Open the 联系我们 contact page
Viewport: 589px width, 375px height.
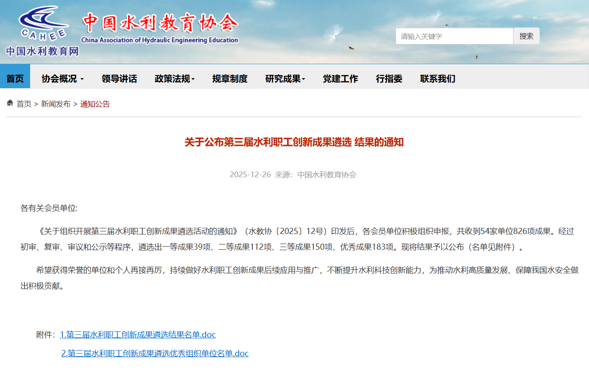[x=437, y=79]
